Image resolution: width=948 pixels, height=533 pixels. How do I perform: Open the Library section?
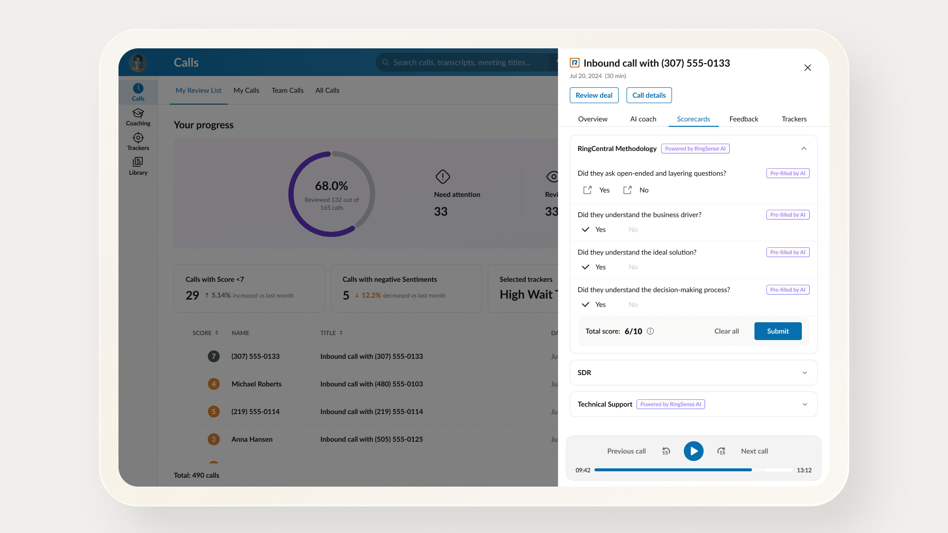coord(137,166)
